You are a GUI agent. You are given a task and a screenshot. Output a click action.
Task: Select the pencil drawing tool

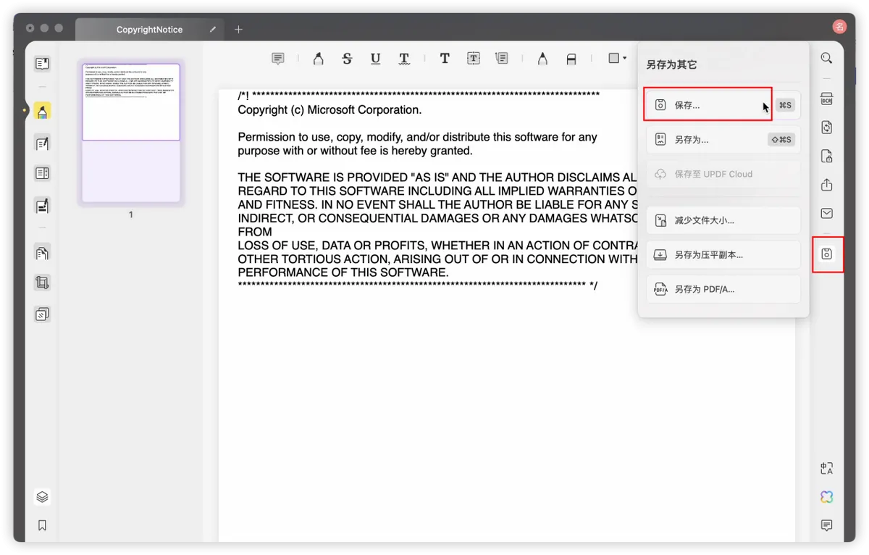point(542,59)
